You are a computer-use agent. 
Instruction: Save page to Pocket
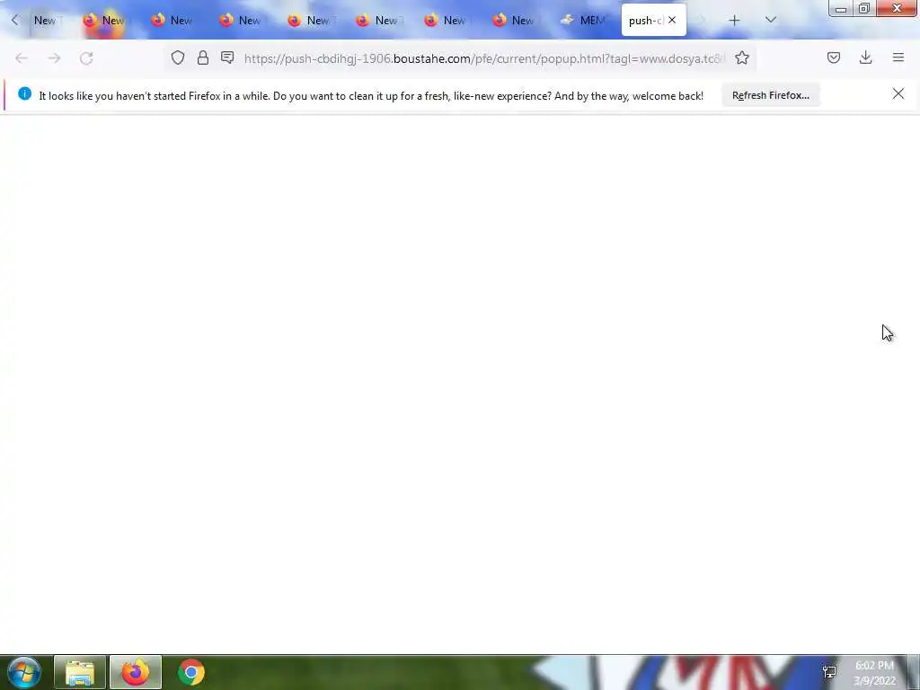(834, 57)
